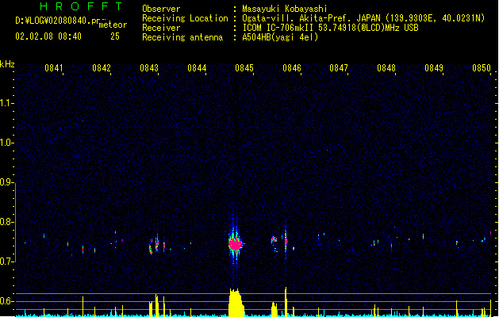Click the 'Observer' label

coord(161,9)
